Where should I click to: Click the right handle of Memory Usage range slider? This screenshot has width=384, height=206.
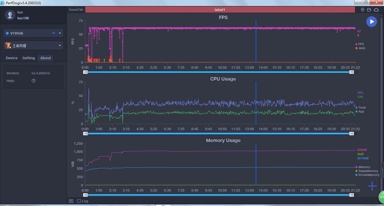pos(351,195)
